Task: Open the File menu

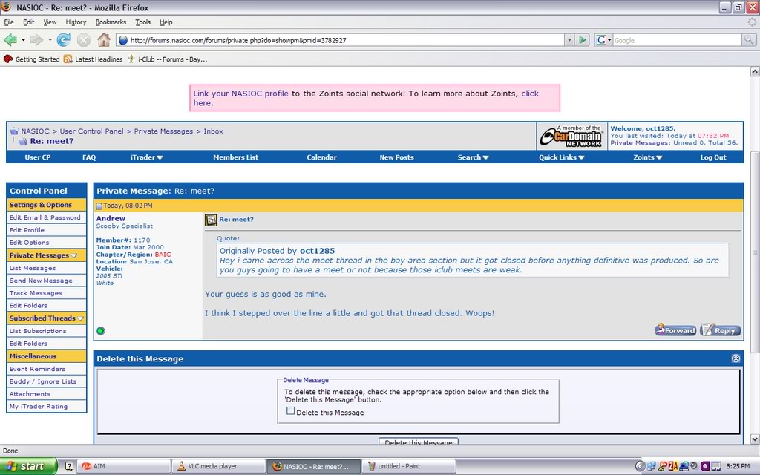Action: point(9,22)
